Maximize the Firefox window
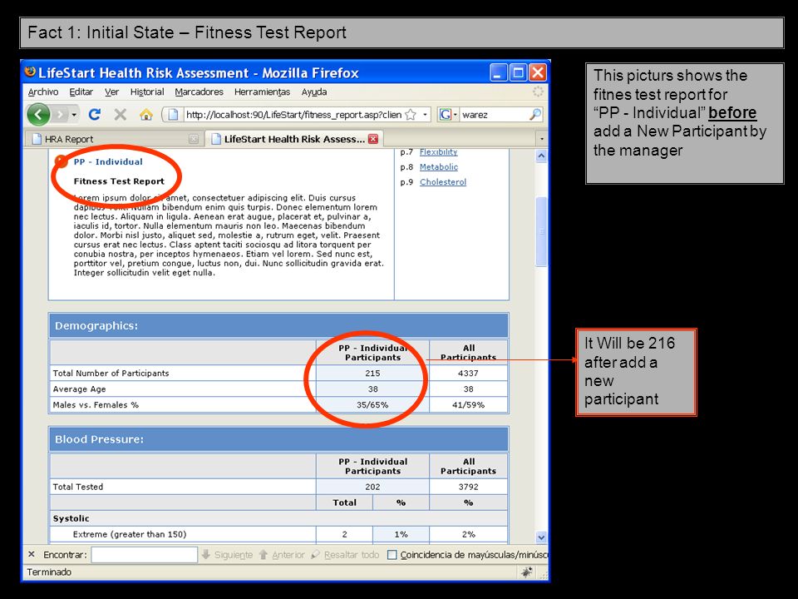This screenshot has width=798, height=599. click(x=518, y=72)
